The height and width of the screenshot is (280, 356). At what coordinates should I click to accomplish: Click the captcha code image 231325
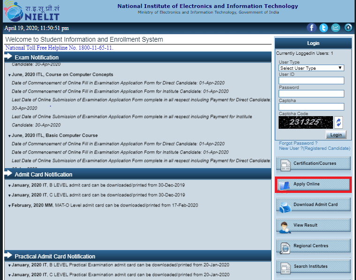[306, 122]
